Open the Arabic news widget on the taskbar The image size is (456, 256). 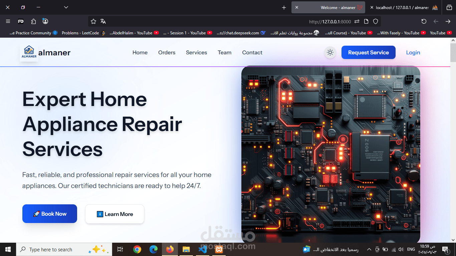tap(330, 249)
